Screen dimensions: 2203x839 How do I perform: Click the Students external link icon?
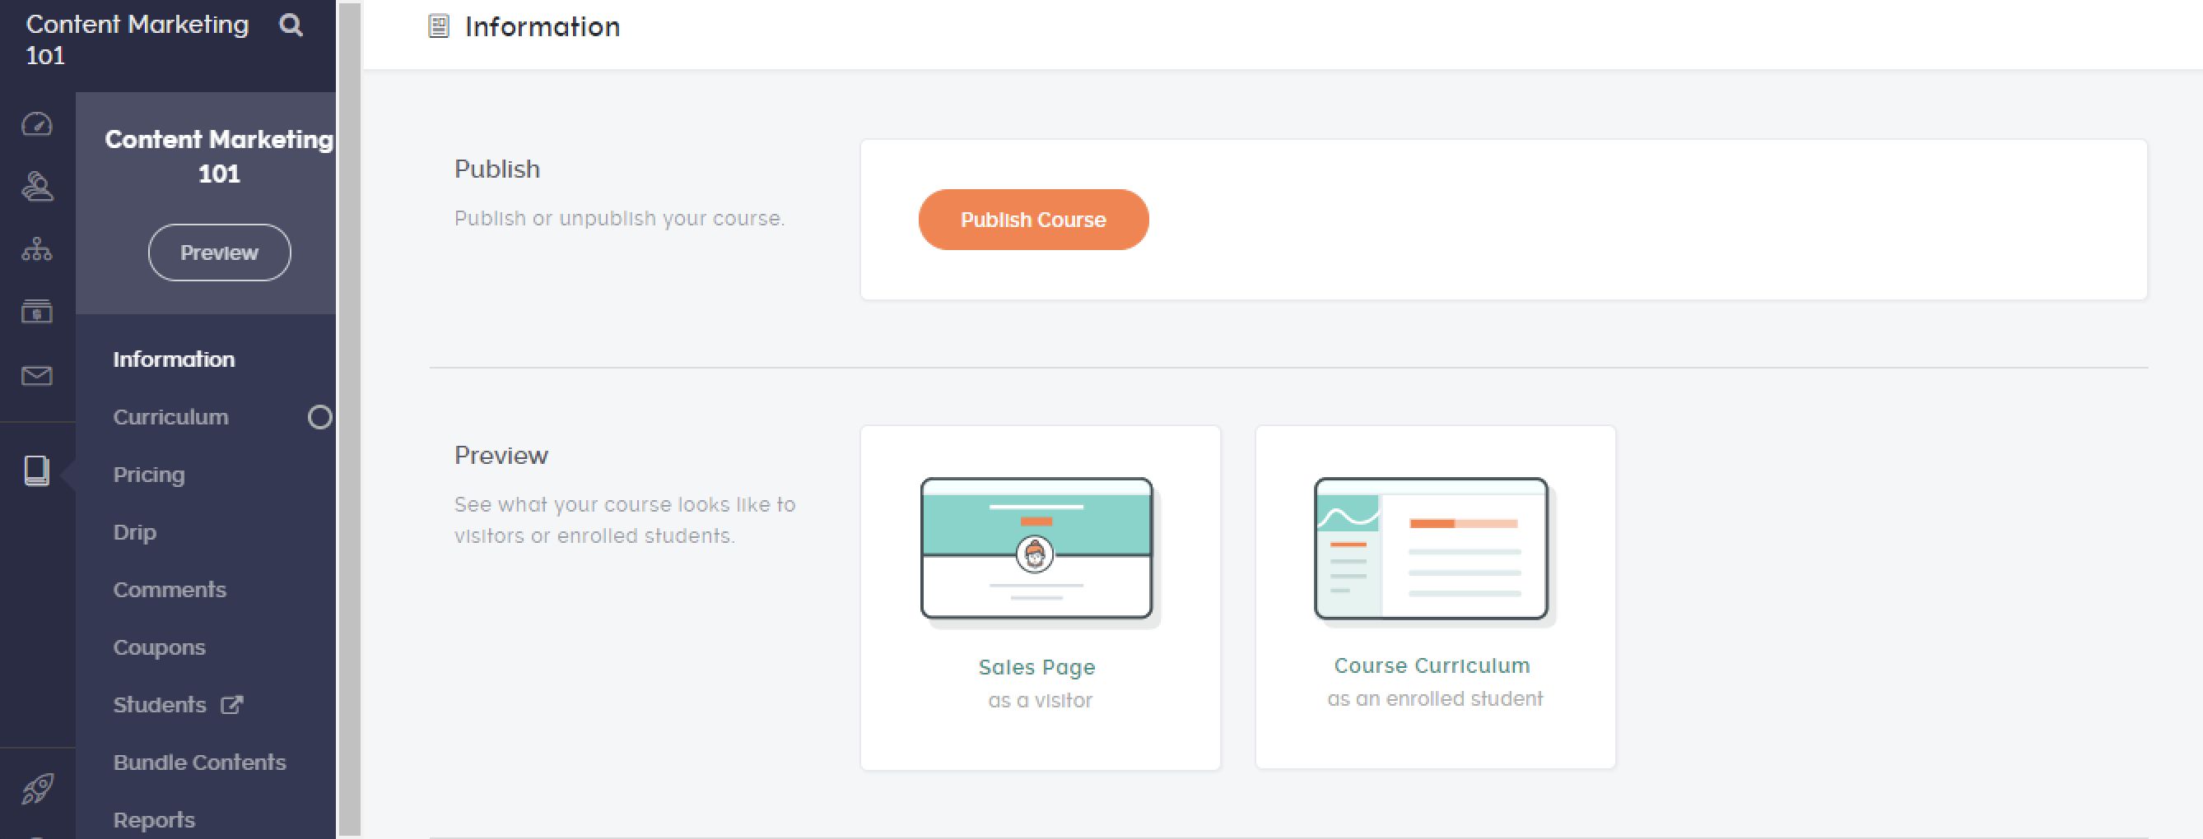pyautogui.click(x=232, y=705)
